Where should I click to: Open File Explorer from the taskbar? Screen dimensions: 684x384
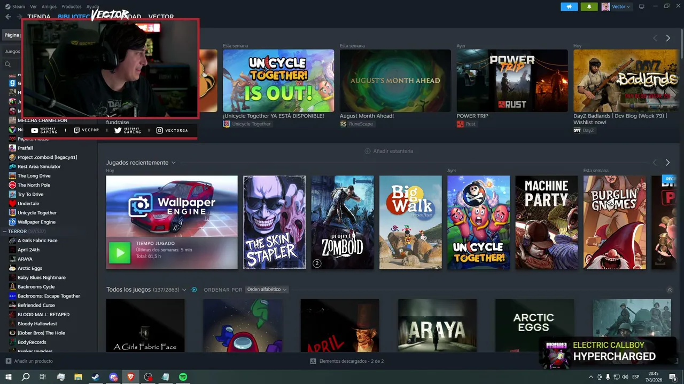(78, 377)
